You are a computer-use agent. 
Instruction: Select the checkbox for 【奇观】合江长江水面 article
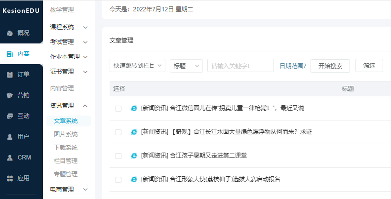coord(118,132)
